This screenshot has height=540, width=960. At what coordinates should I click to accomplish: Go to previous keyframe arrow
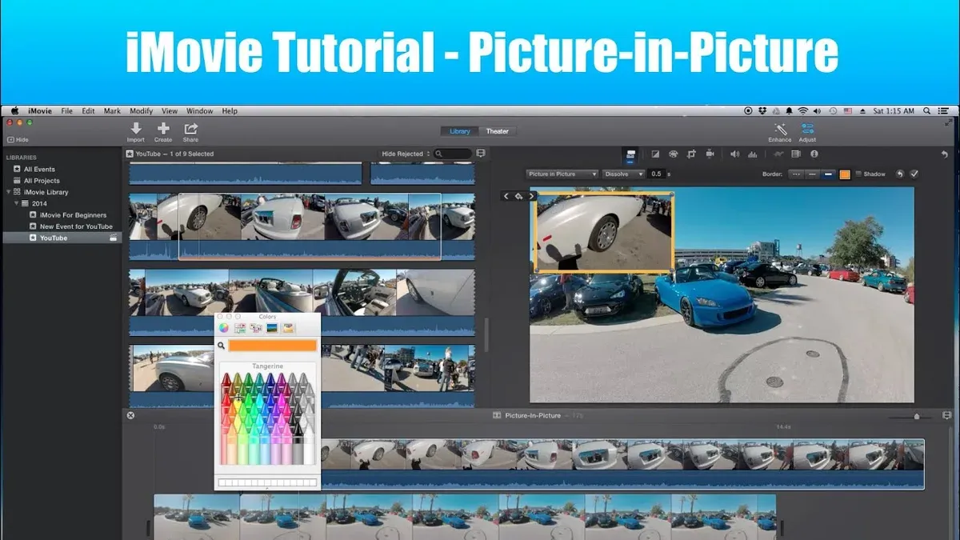coord(506,196)
